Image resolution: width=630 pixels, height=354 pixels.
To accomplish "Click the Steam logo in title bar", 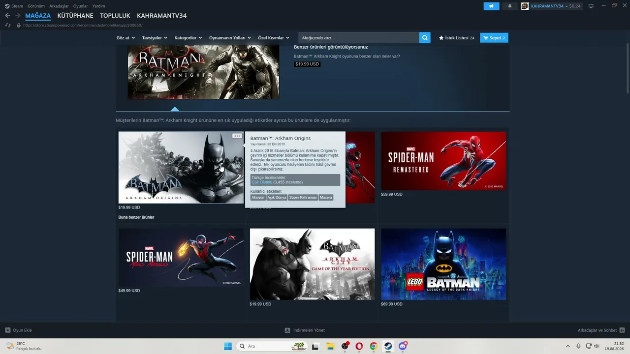I will click(x=7, y=6).
